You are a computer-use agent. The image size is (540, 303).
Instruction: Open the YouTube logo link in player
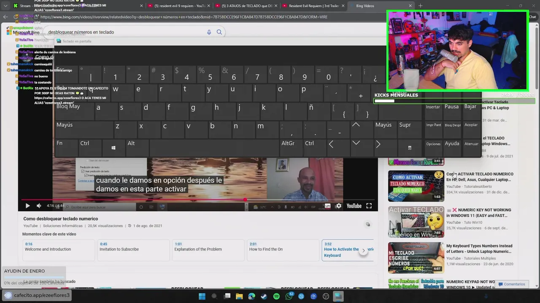tap(354, 206)
